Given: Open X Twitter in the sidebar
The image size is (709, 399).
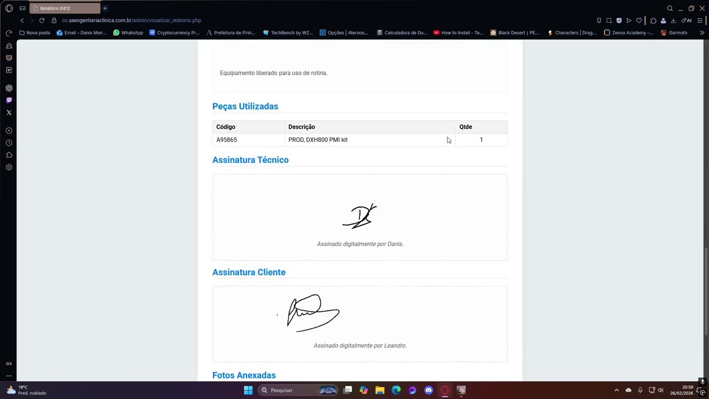Looking at the screenshot, I should pyautogui.click(x=9, y=112).
